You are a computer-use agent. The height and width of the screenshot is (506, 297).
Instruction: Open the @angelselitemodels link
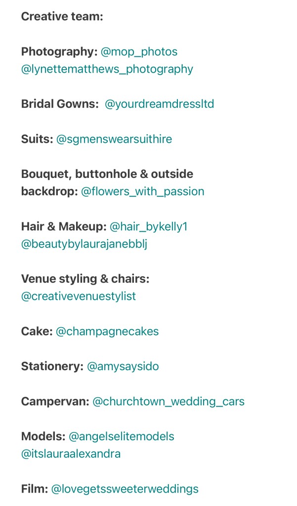coord(122,436)
